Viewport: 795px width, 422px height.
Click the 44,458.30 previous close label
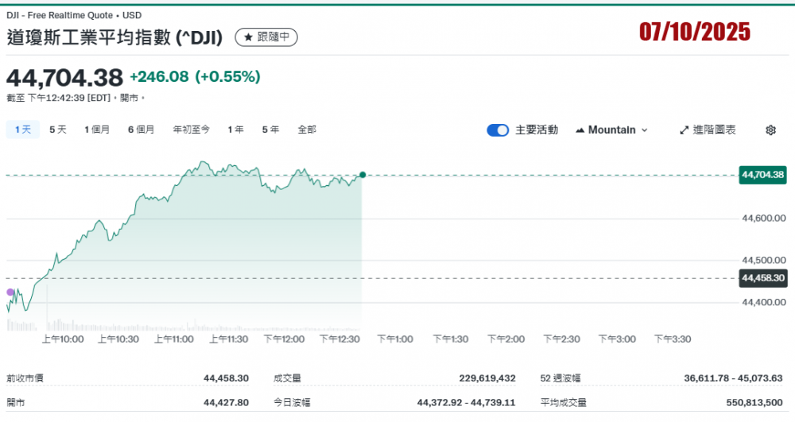(x=762, y=278)
